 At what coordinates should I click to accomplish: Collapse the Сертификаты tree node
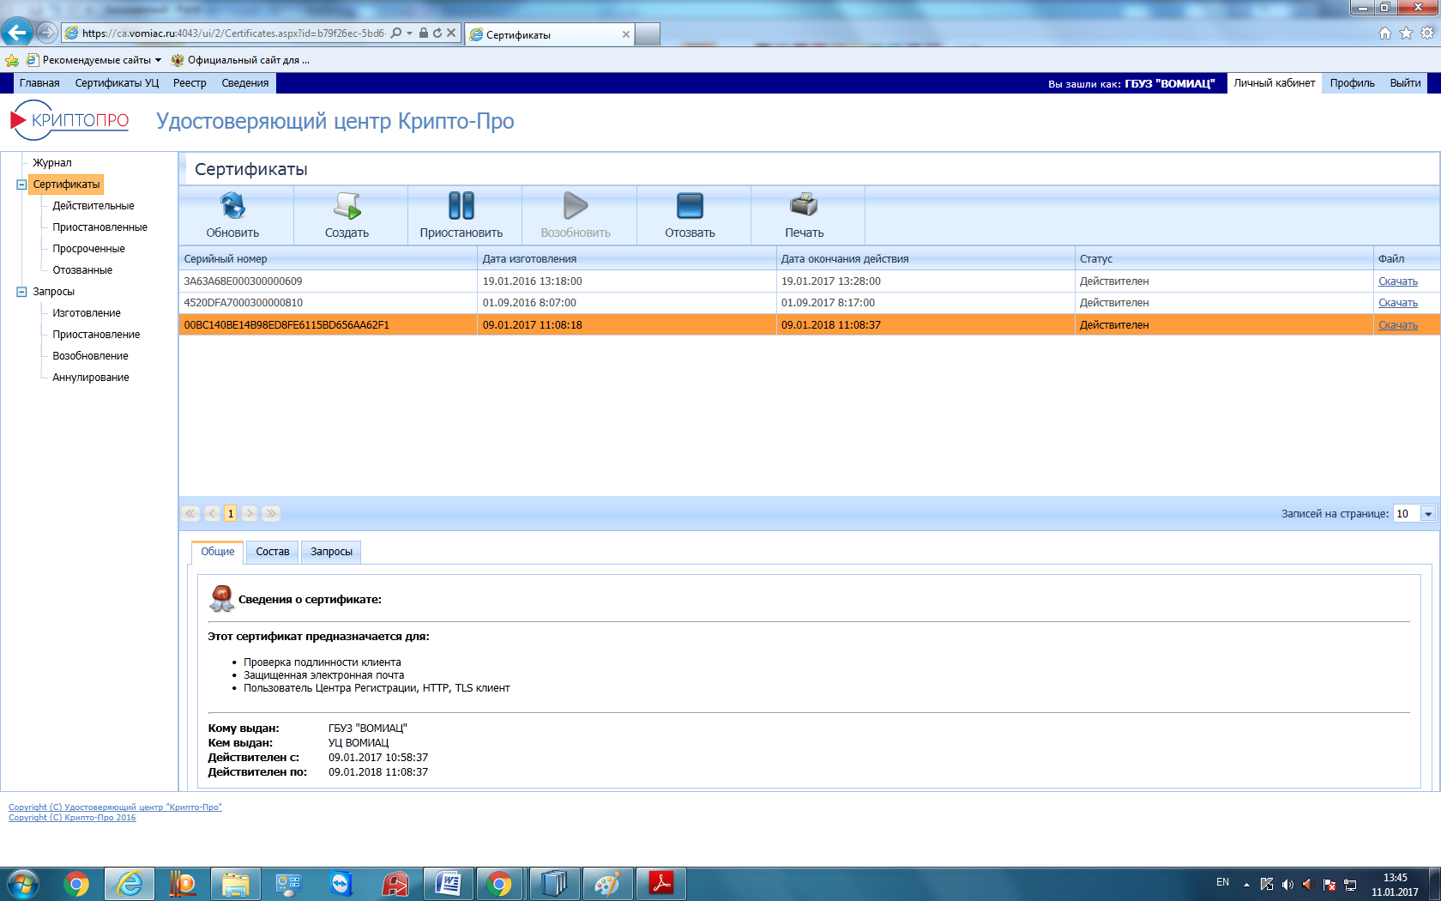click(x=21, y=184)
